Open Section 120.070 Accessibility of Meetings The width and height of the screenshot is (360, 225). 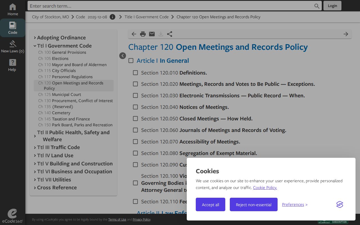point(191,142)
